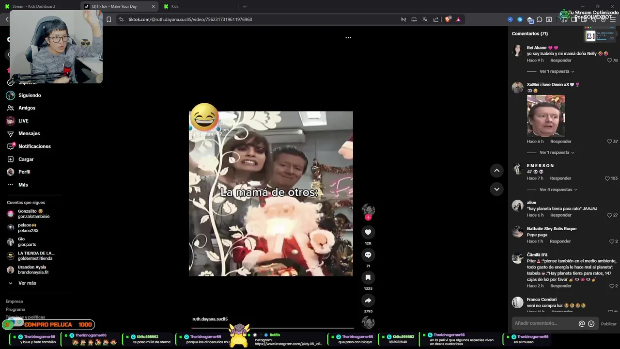Share the video using the arrow icon
Screen dimensions: 620x349
[368, 301]
